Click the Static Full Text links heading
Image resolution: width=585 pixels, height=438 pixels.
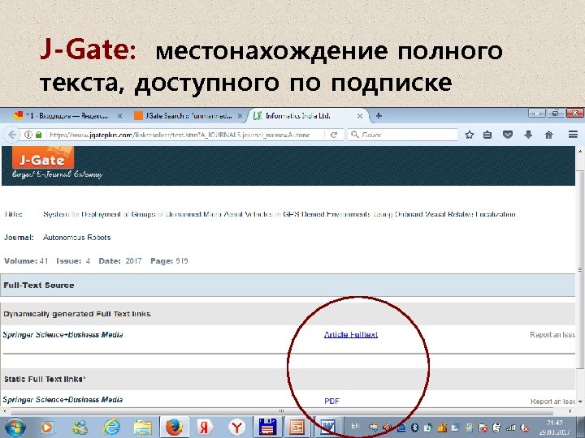(x=45, y=379)
